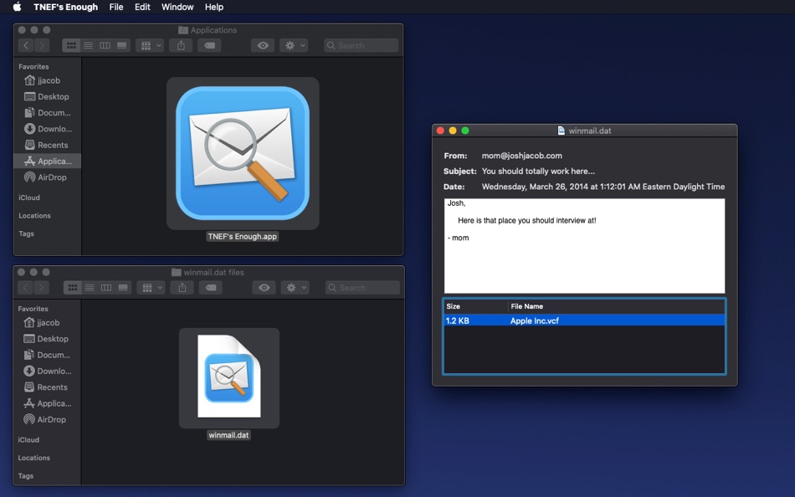Viewport: 795px width, 497px height.
Task: Click subject text You should totally work here
Action: pos(538,172)
